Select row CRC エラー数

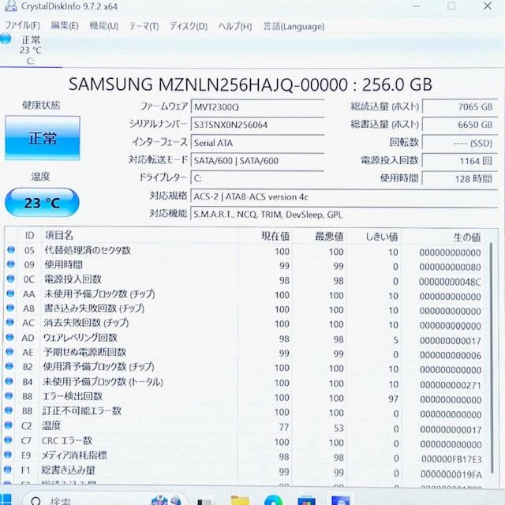[245, 442]
